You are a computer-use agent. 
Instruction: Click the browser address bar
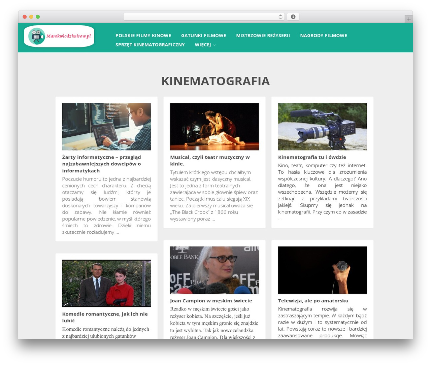pos(204,17)
